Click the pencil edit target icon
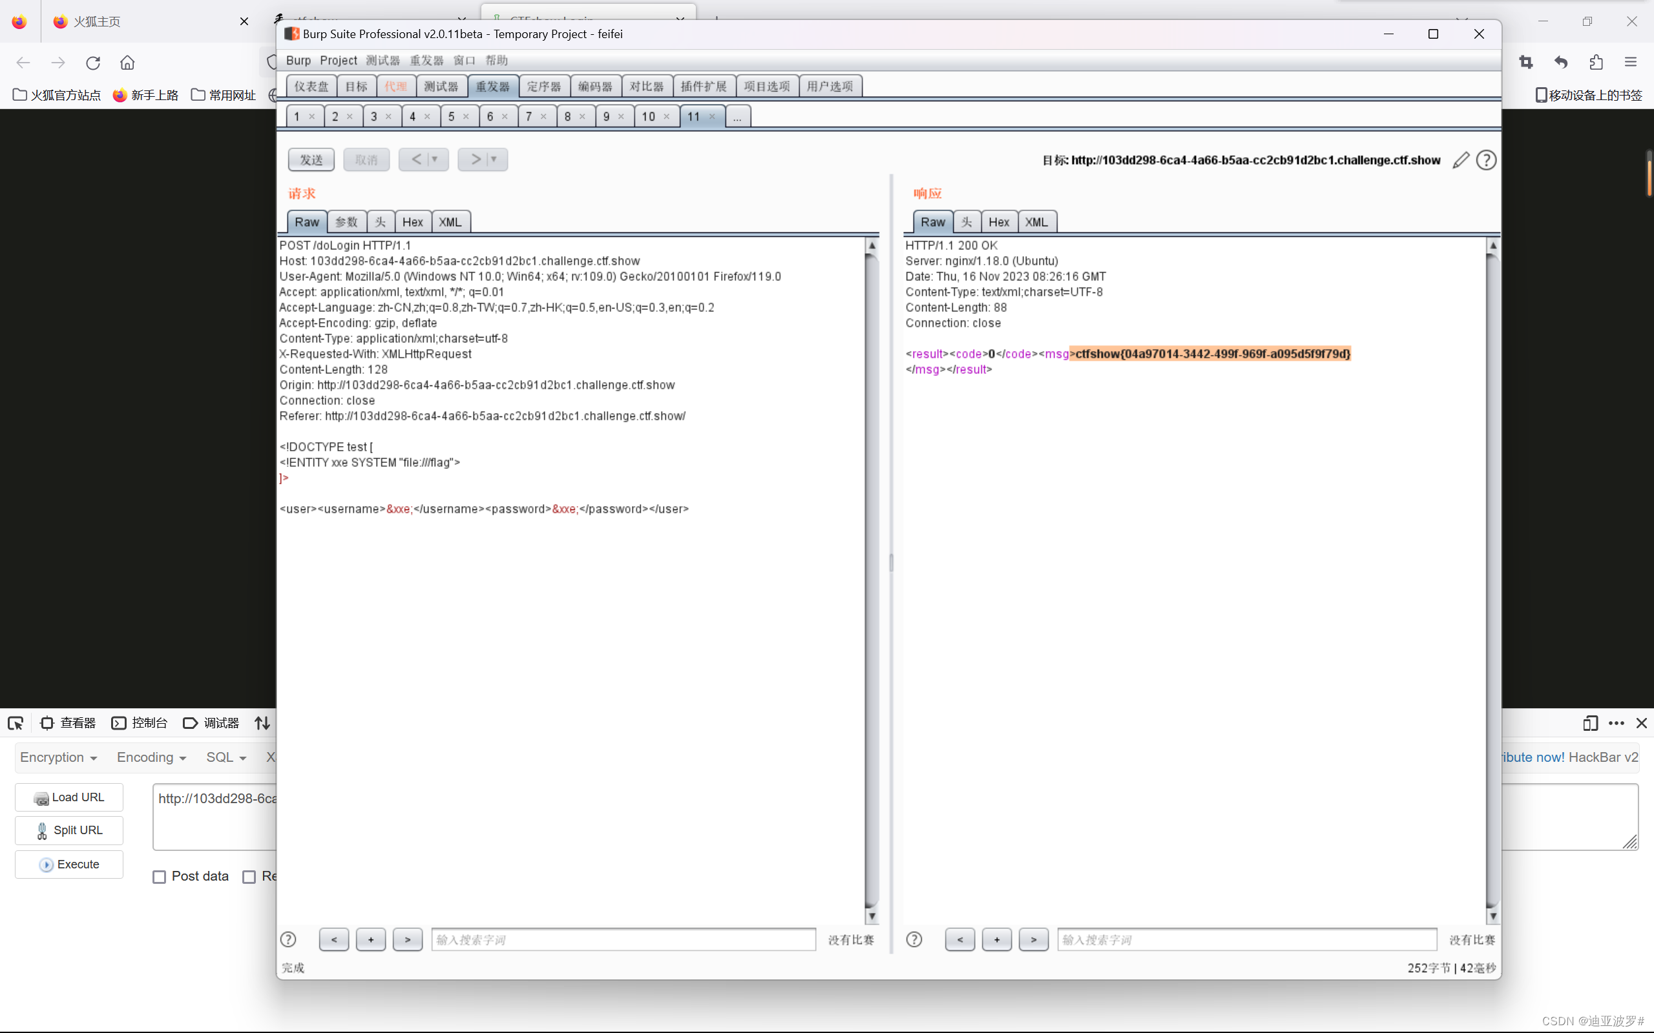This screenshot has height=1033, width=1654. pos(1461,160)
